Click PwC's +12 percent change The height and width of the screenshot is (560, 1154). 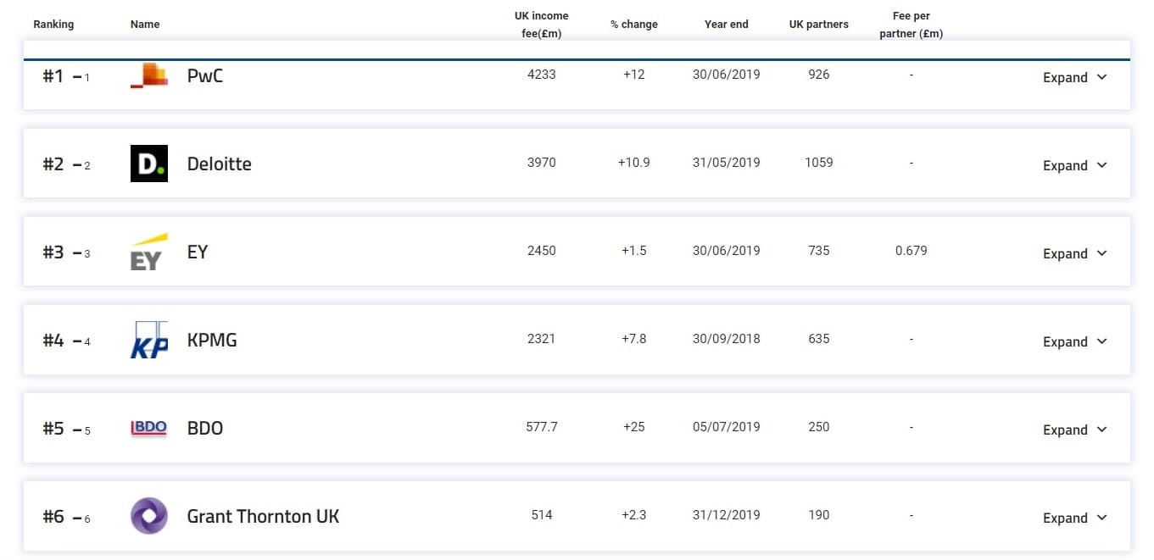click(634, 74)
